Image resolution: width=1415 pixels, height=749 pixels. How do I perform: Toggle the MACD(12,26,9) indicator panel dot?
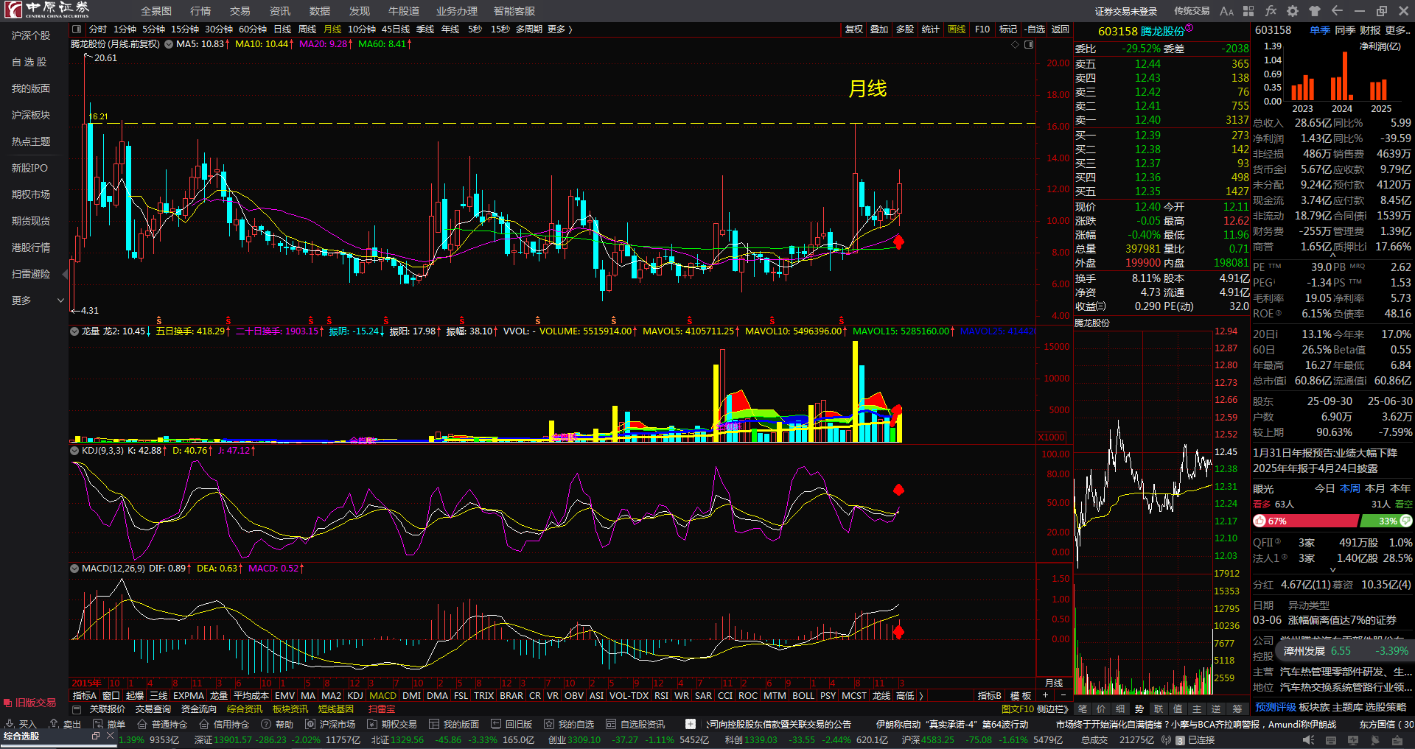tap(74, 569)
